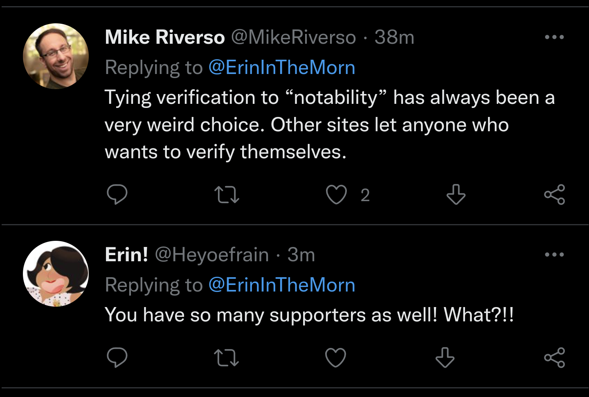Image resolution: width=589 pixels, height=397 pixels.
Task: Retweet Mike Riverso's tweet
Action: [x=227, y=195]
